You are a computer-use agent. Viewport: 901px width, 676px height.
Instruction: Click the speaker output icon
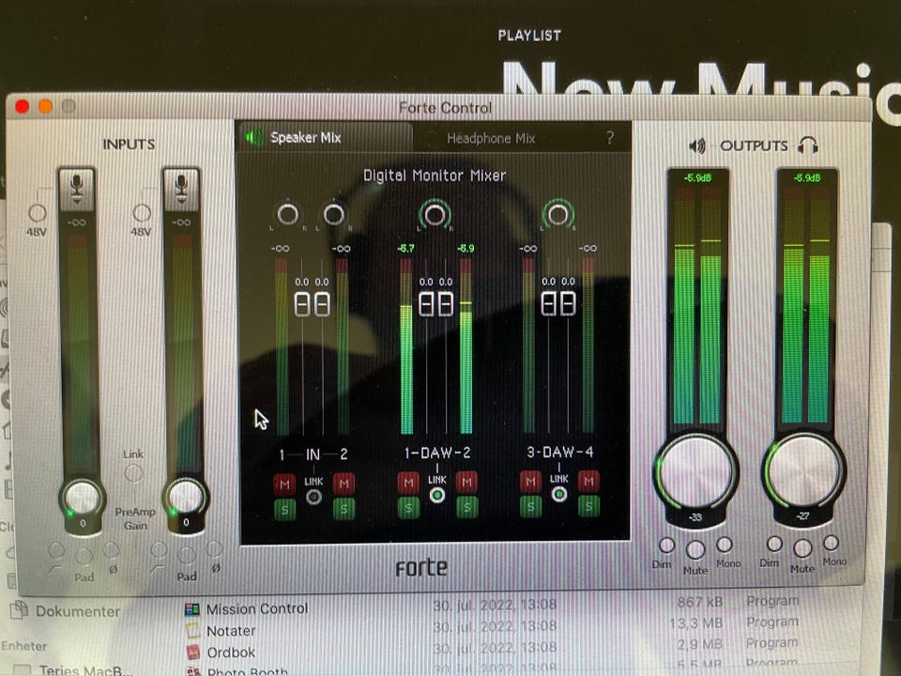click(x=697, y=146)
